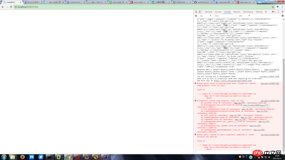Open the Windows Start menu
The height and width of the screenshot is (160, 285).
tap(4, 157)
